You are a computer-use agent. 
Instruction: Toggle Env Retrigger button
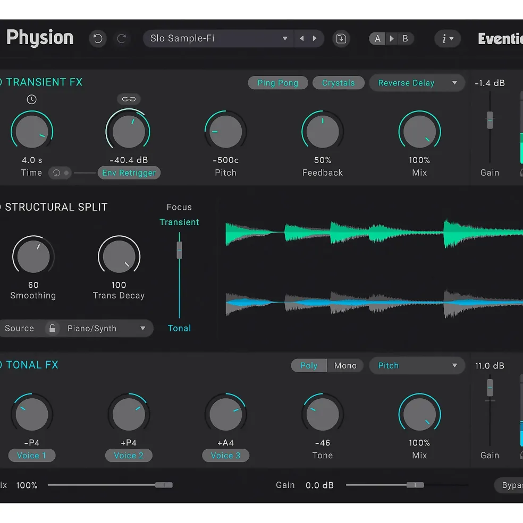129,173
